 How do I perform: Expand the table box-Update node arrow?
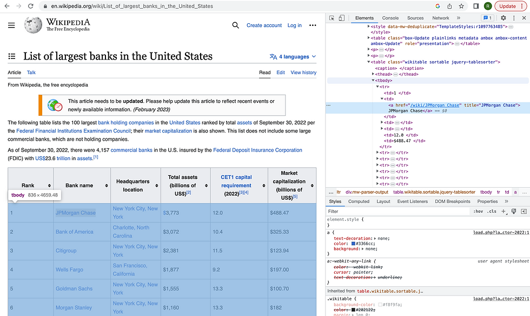click(368, 38)
